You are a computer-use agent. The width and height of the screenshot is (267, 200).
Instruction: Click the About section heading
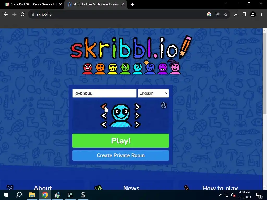(43, 187)
